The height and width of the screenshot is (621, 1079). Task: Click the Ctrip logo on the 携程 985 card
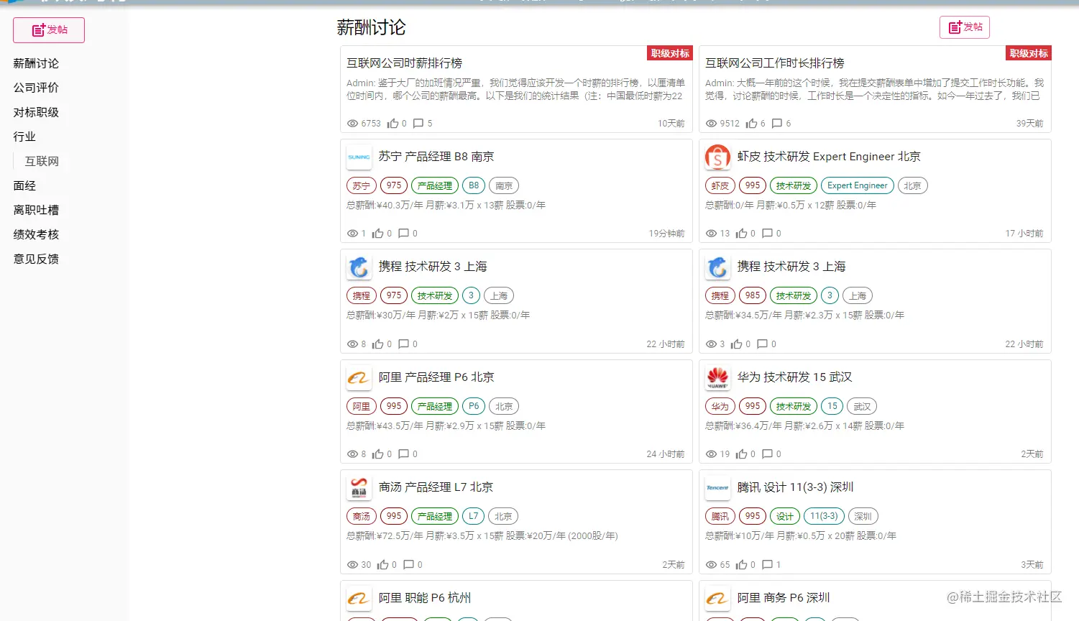(717, 267)
